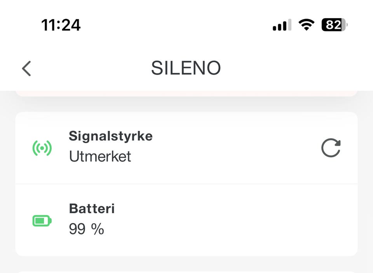This screenshot has width=373, height=273.
Task: Tap the green battery icon
Action: tap(42, 221)
